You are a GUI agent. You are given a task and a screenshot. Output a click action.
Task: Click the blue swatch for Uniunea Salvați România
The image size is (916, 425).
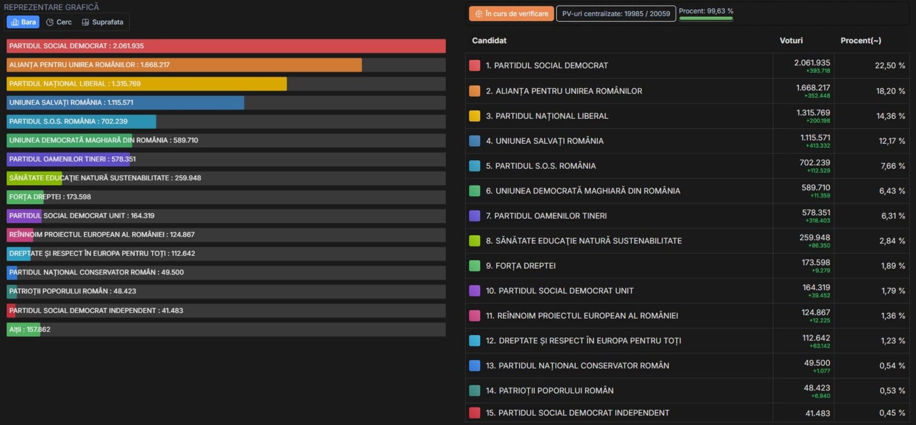(474, 141)
